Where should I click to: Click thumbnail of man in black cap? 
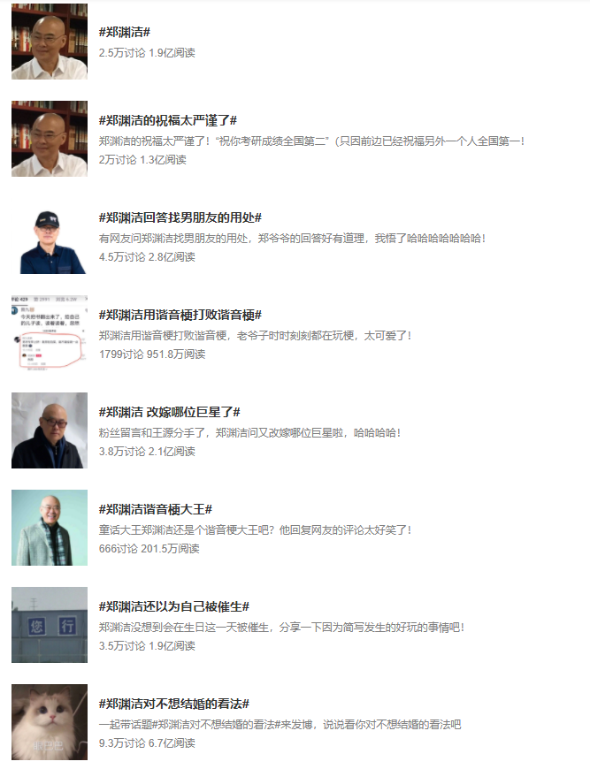point(50,236)
